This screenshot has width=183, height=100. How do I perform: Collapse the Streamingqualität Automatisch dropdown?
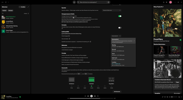tap(116, 36)
